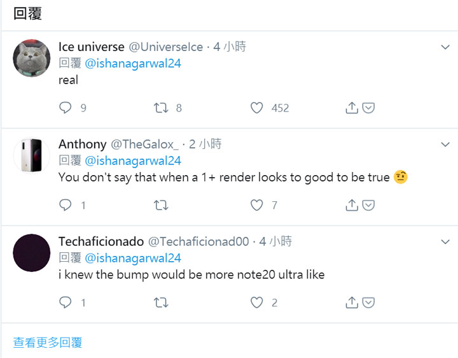Reply to Ice universe's tweet
This screenshot has width=458, height=358.
click(66, 108)
